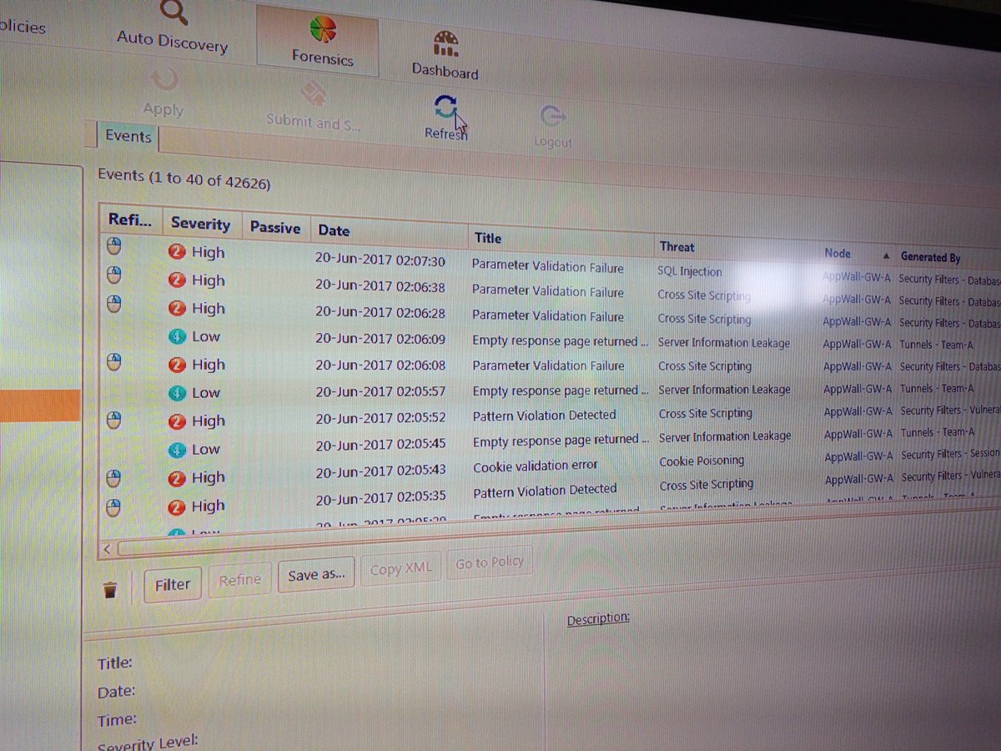Image resolution: width=1001 pixels, height=751 pixels.
Task: Select the Events tab
Action: [x=127, y=137]
